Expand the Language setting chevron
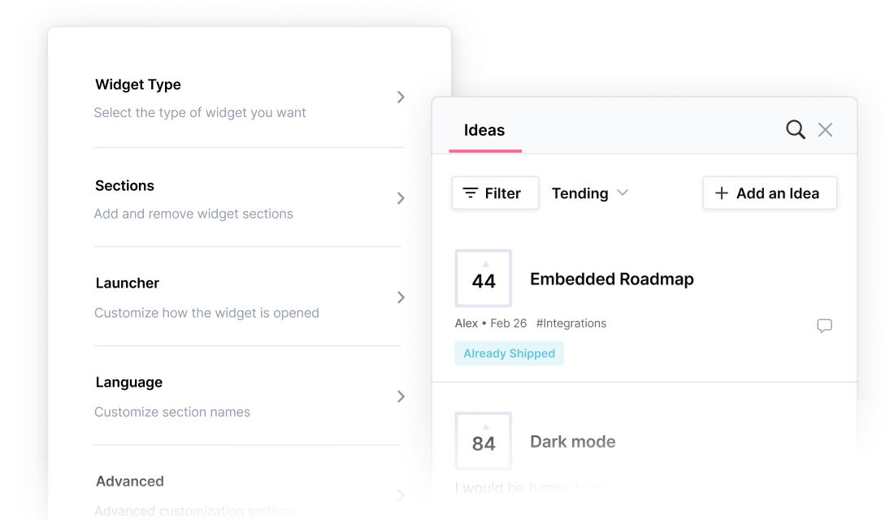 click(x=401, y=396)
